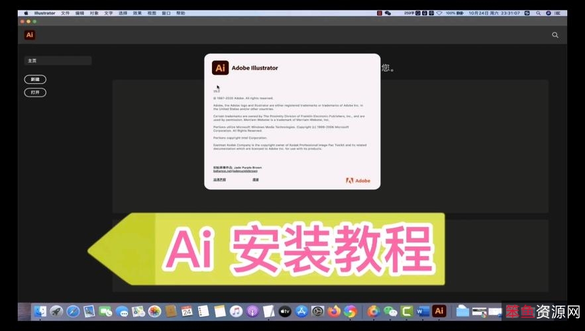Open the 文件 menu
Screen dimensions: 585x331
pyautogui.click(x=66, y=13)
